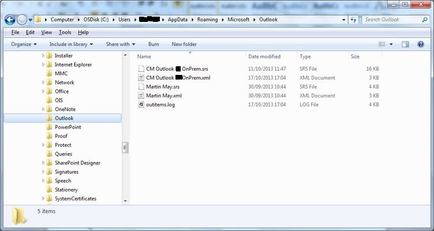The image size is (434, 231).
Task: Select the CM Outlook OnPrem.xml file icon
Action: (141, 78)
